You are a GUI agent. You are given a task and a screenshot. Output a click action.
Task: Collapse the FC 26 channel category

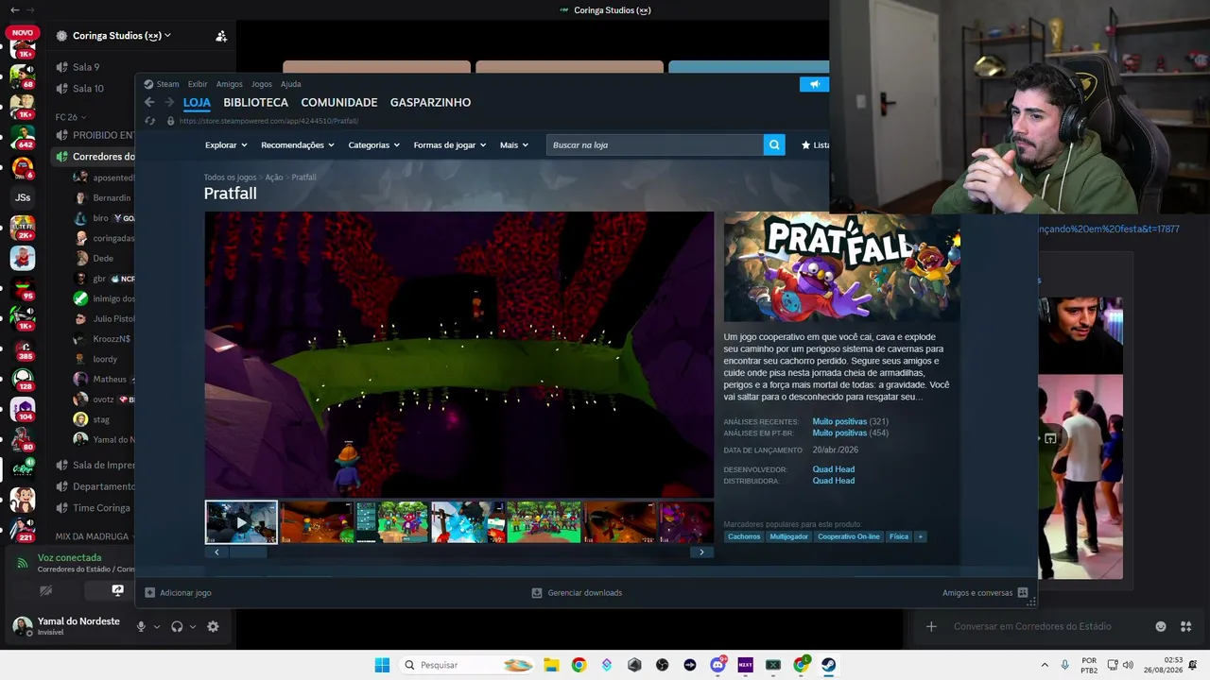click(x=70, y=117)
